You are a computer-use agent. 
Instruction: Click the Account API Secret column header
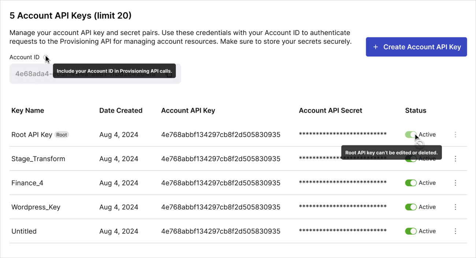coord(331,111)
